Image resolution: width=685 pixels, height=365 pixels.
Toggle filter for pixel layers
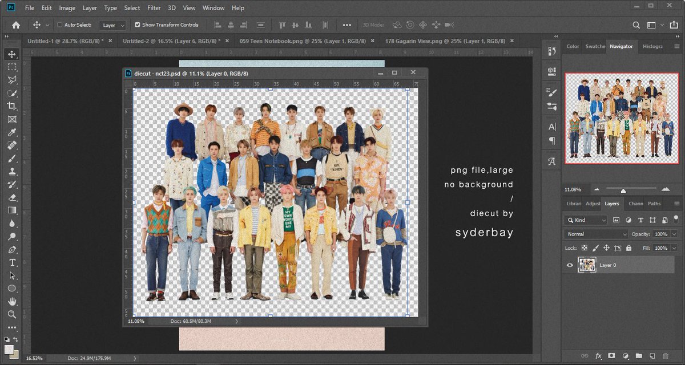[x=616, y=220]
